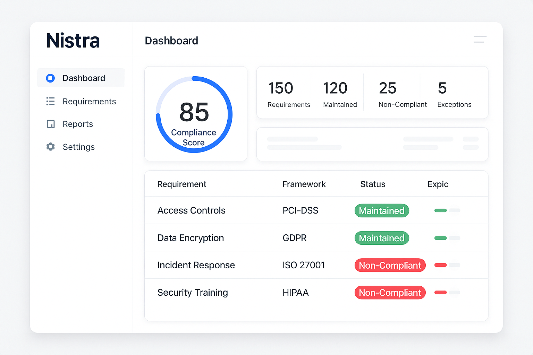Open the Exceptions summary showing 5

coord(454,93)
